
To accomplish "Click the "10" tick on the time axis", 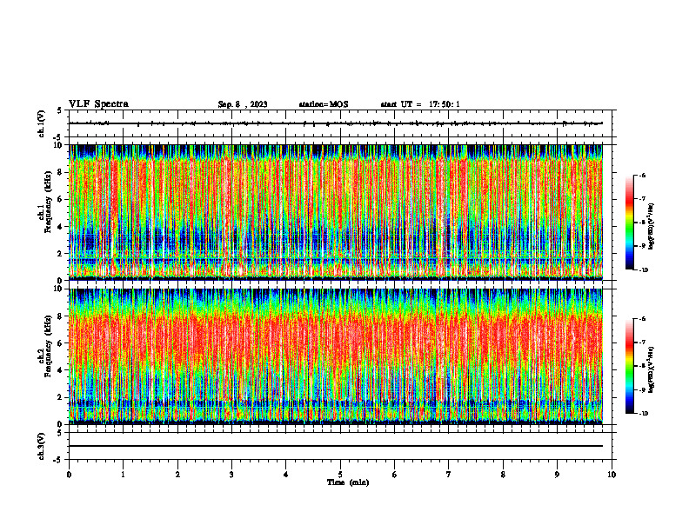I will [x=612, y=475].
